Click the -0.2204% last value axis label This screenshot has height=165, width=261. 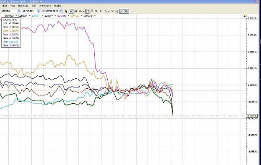click(x=252, y=116)
